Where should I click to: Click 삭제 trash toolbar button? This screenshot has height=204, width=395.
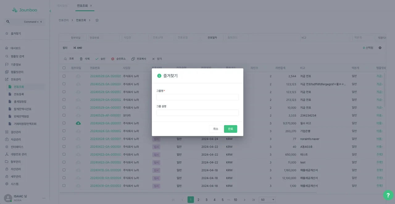pos(85,59)
